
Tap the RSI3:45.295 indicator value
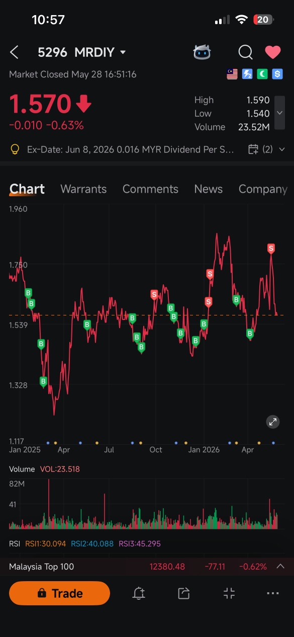point(140,544)
